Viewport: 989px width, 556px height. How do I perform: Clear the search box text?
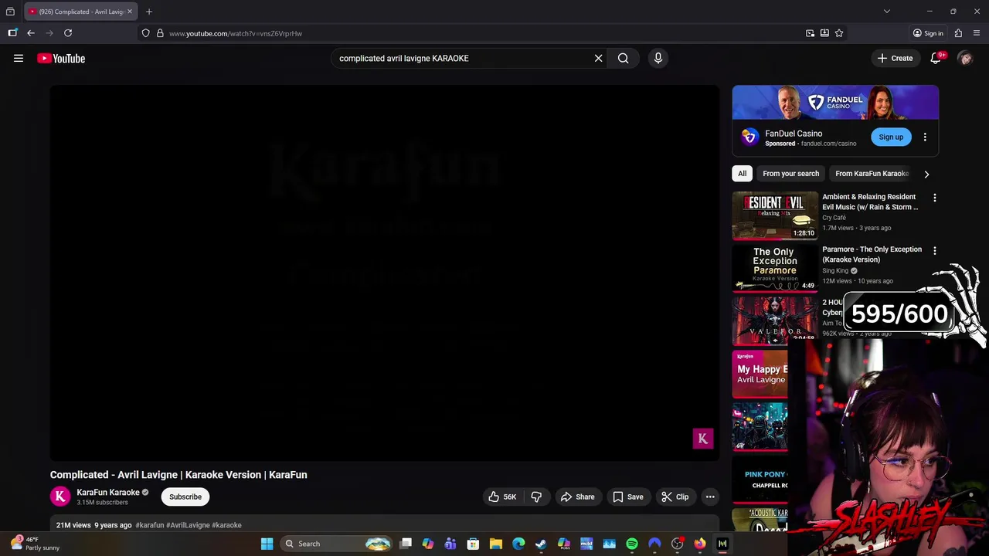click(x=598, y=58)
